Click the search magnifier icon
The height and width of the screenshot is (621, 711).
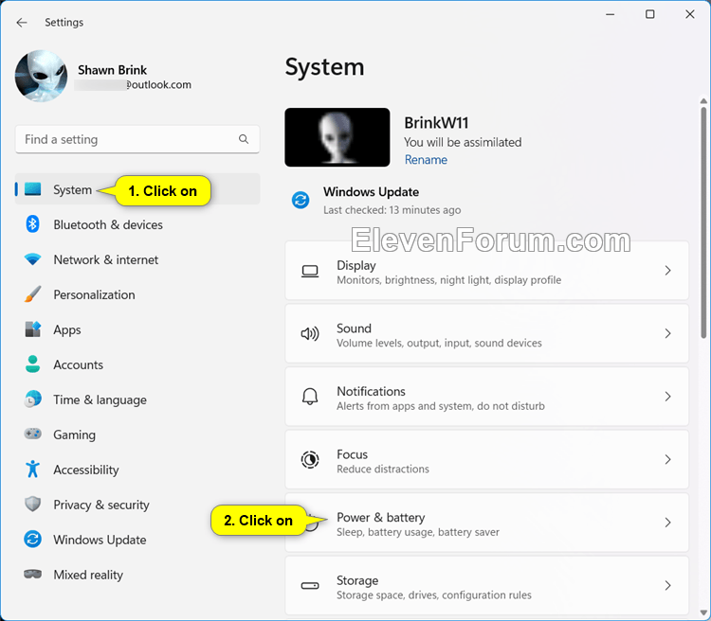(x=244, y=139)
